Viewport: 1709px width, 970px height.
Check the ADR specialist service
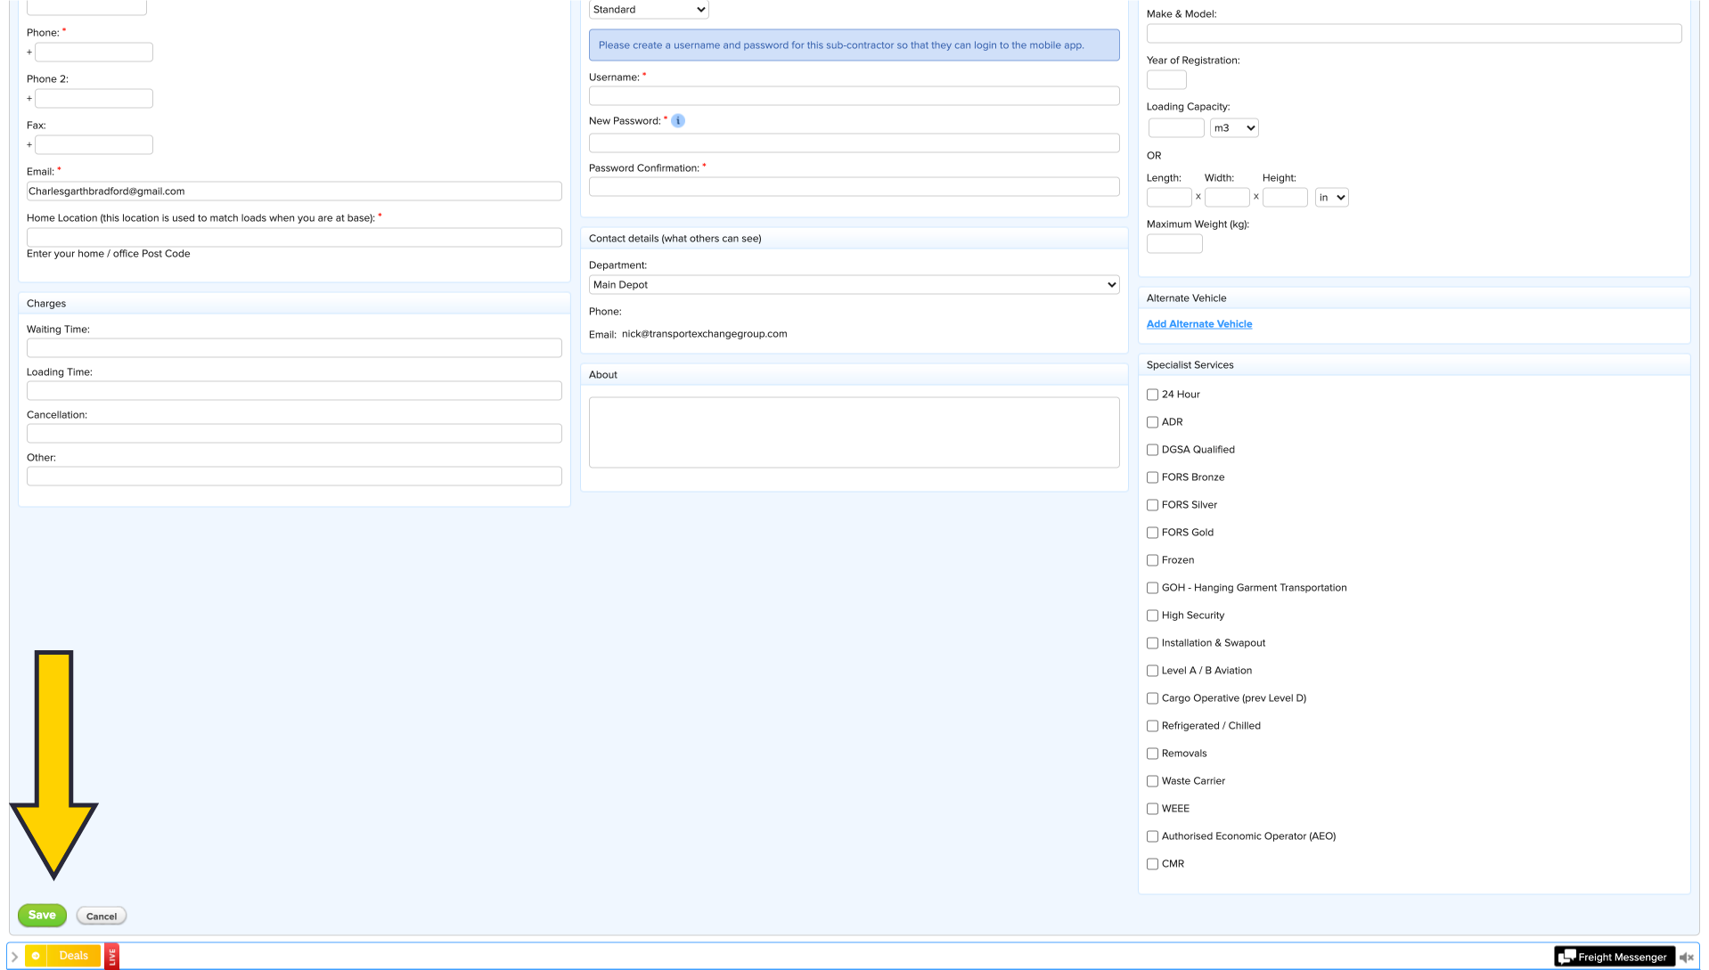click(x=1152, y=422)
